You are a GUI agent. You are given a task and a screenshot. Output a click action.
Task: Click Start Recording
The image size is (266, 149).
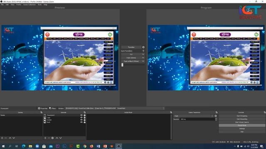242,119
